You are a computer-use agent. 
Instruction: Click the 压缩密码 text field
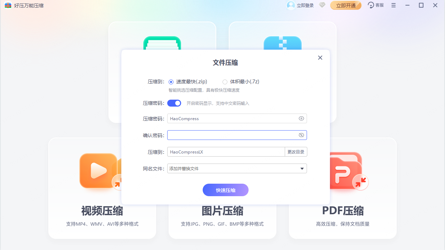(231, 118)
